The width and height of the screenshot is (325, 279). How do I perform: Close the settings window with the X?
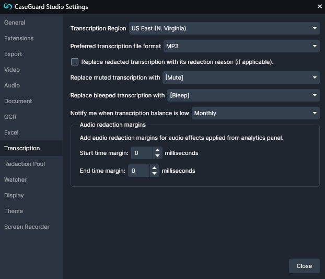(319, 6)
